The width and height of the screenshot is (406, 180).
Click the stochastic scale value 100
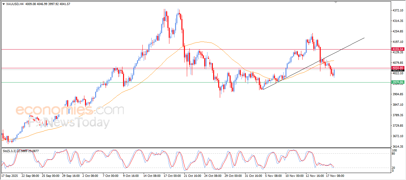pos(395,150)
